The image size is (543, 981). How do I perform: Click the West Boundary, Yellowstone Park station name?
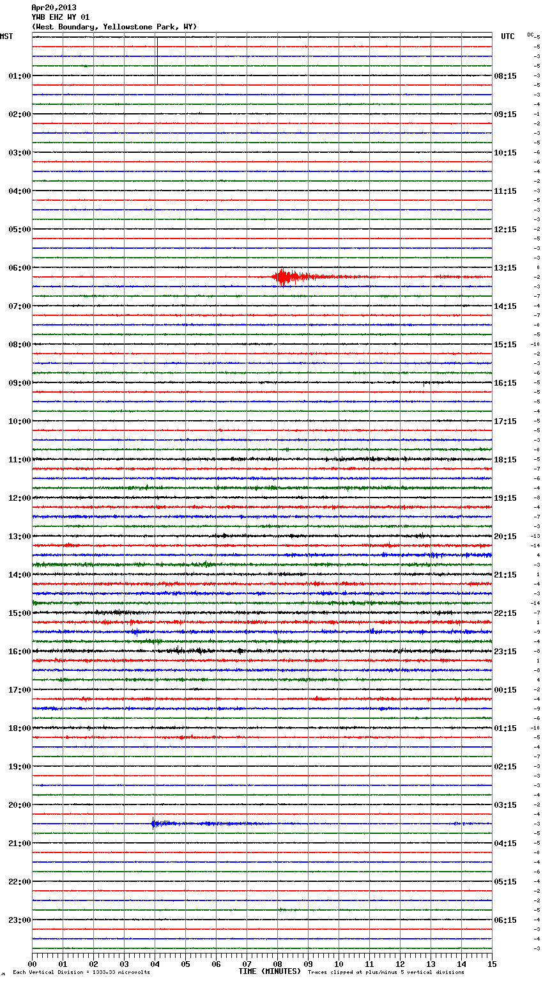point(114,27)
